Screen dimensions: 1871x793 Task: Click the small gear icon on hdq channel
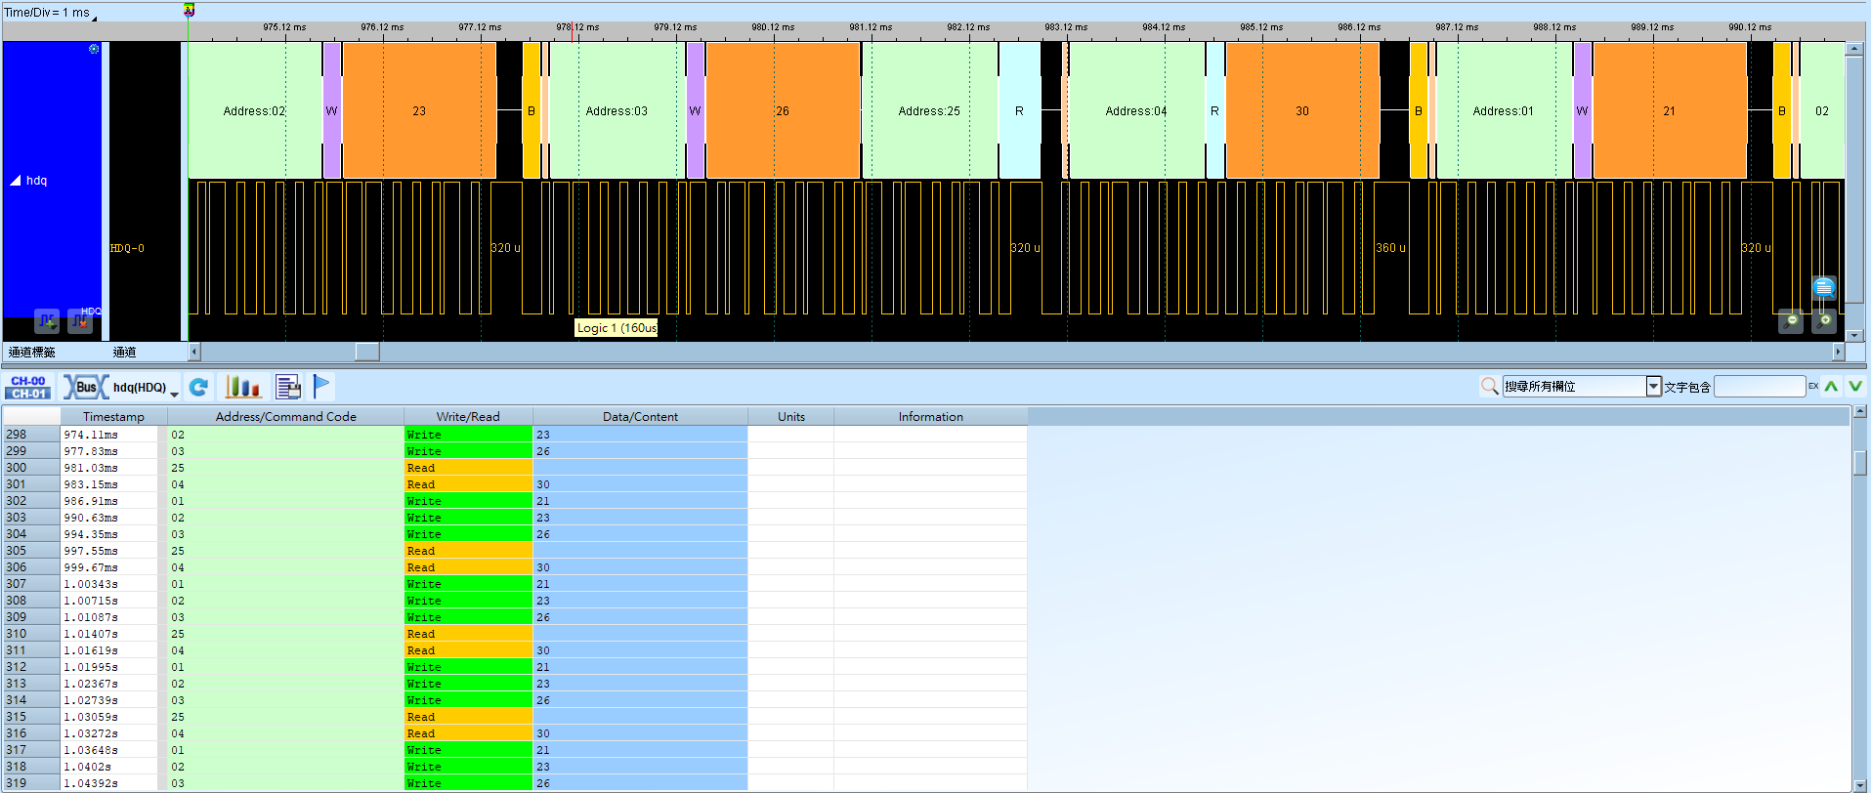pyautogui.click(x=94, y=49)
